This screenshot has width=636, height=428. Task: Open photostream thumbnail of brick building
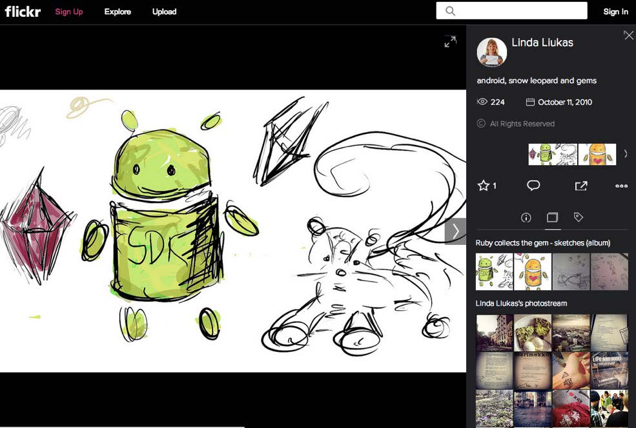pos(494,333)
